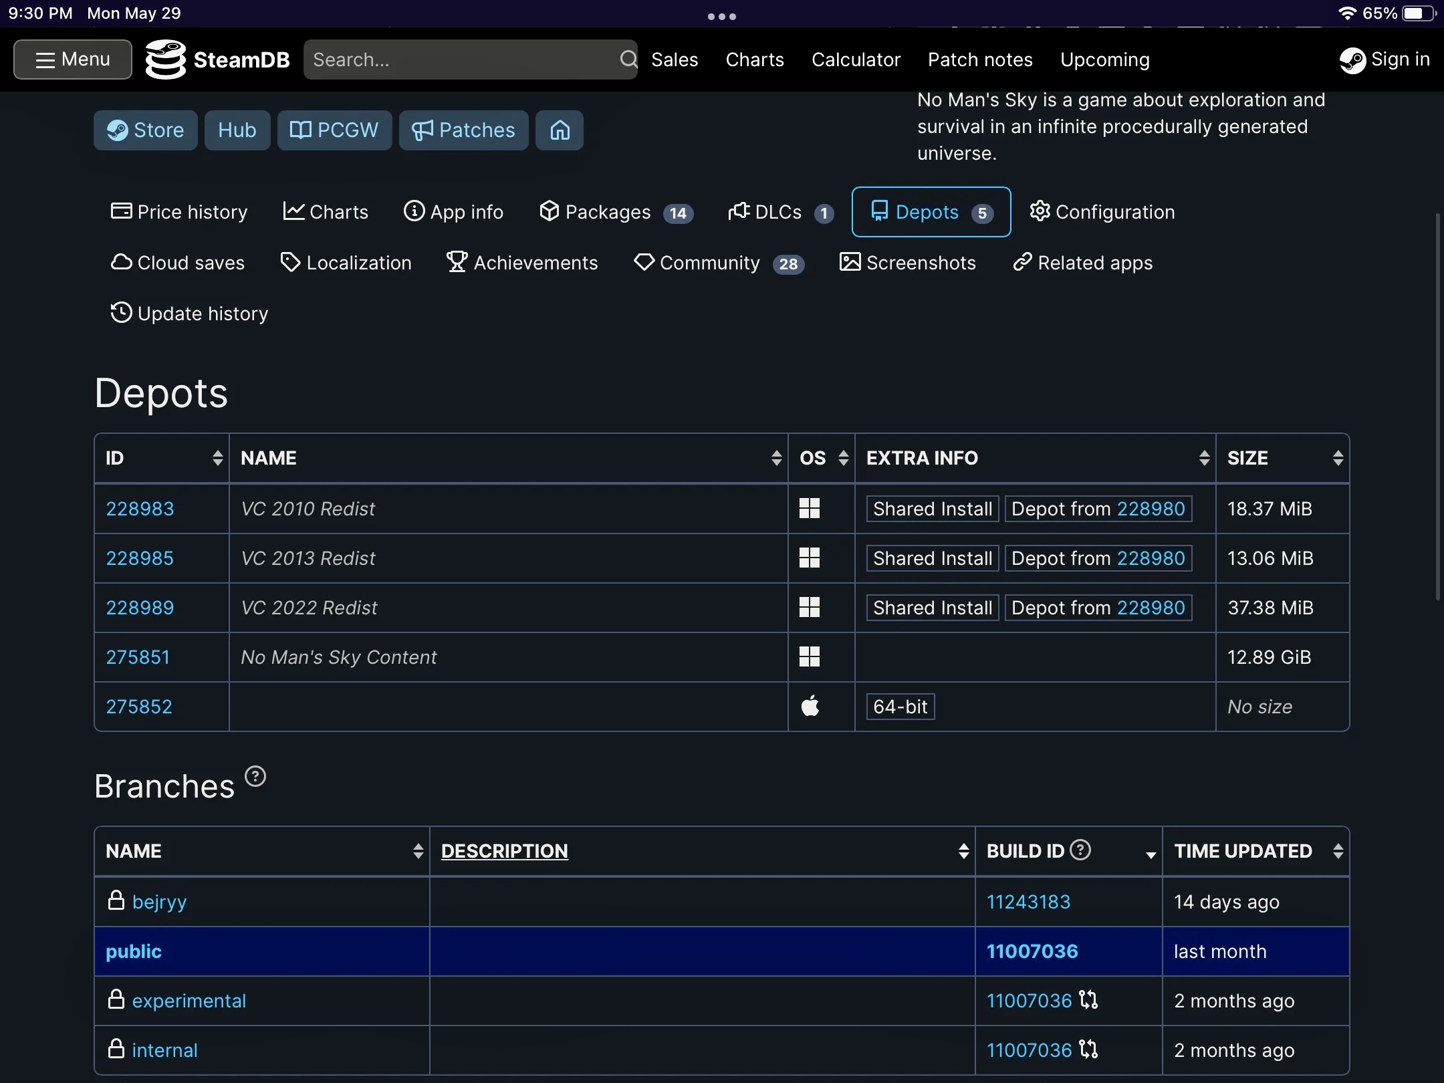Switch to the Price history tab
The height and width of the screenshot is (1083, 1444).
click(178, 212)
